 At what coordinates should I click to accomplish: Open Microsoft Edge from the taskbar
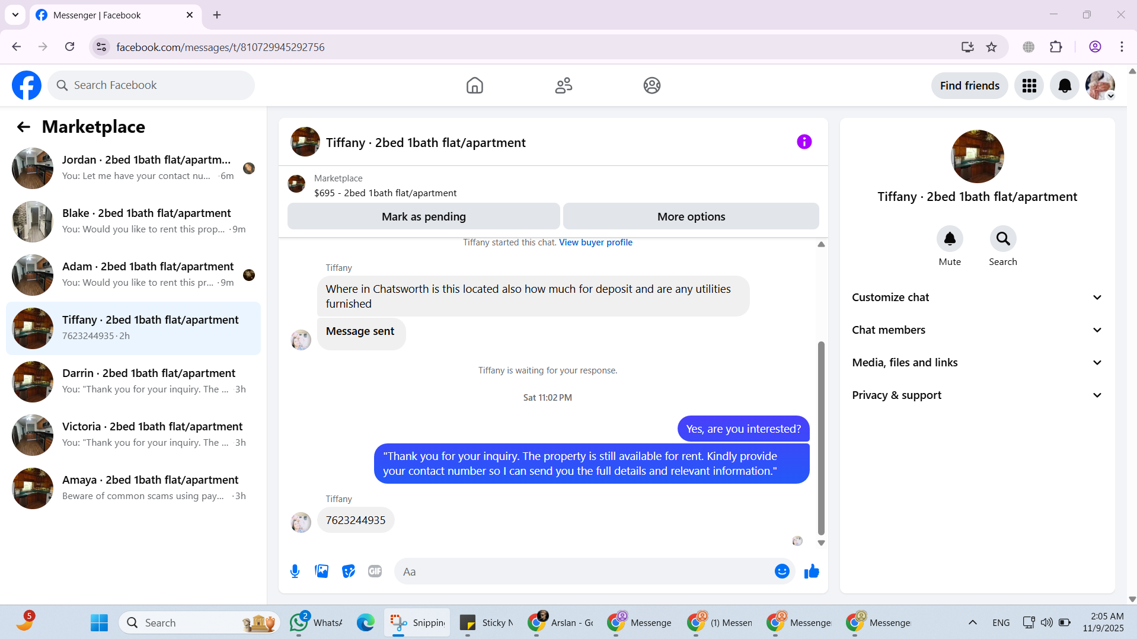click(x=365, y=622)
